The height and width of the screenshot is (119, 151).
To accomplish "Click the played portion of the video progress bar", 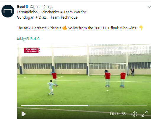I will 54,106.
